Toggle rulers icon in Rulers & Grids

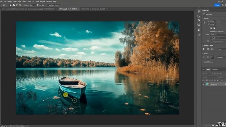pyautogui.click(x=204, y=49)
